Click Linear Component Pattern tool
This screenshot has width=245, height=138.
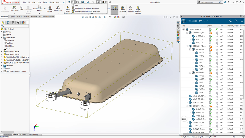coord(39,8)
